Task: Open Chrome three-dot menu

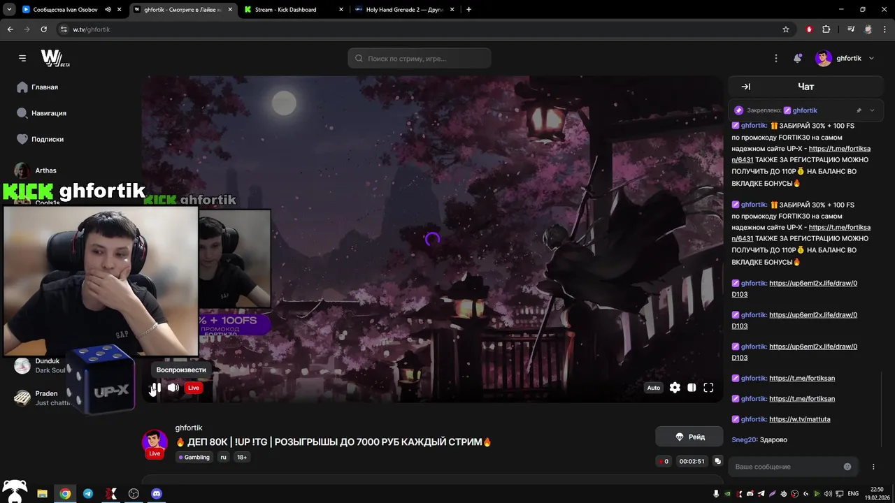Action: tap(885, 29)
